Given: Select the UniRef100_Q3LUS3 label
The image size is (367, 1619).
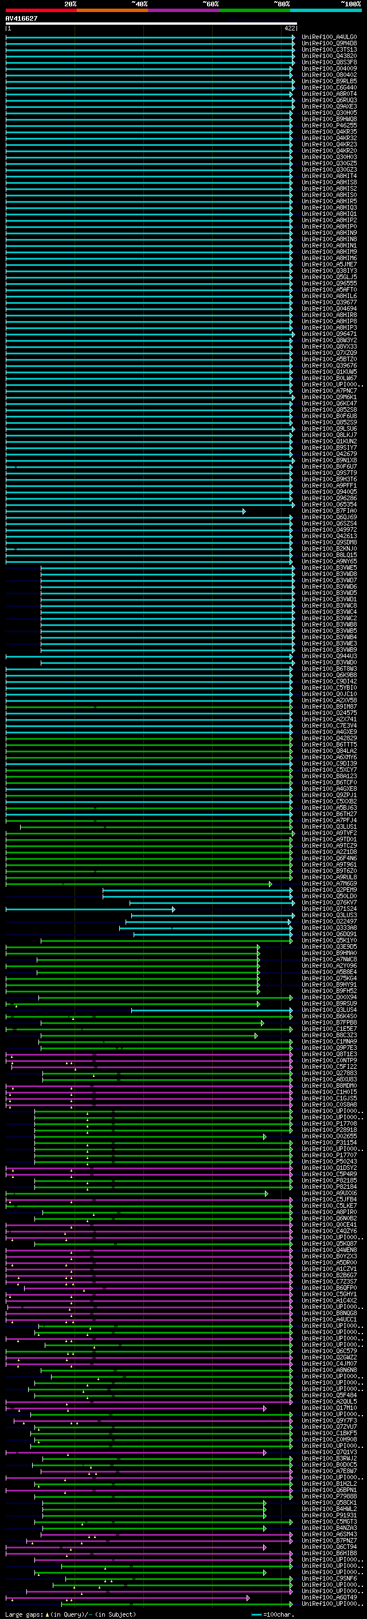Looking at the screenshot, I should tap(329, 915).
